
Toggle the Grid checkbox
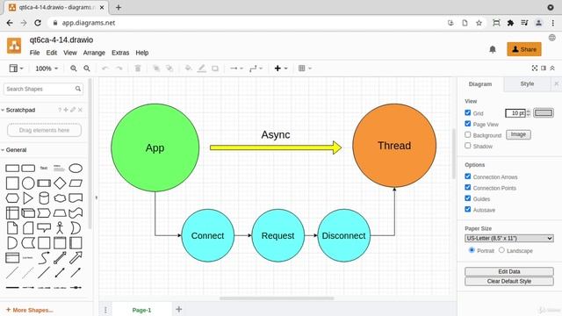pyautogui.click(x=468, y=112)
